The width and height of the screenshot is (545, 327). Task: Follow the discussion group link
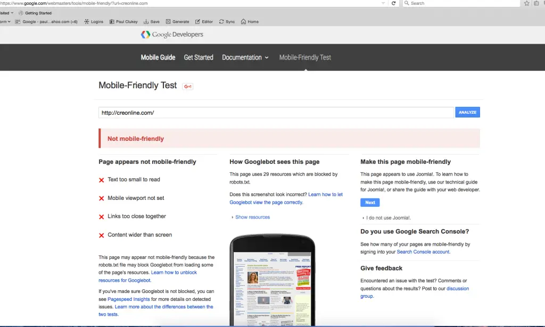[x=415, y=292]
